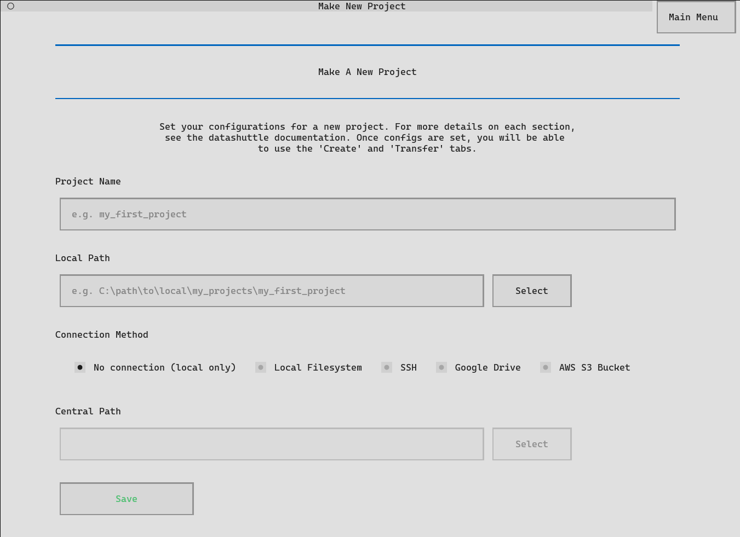
Task: Focus the Local Path text field
Action: 272,291
